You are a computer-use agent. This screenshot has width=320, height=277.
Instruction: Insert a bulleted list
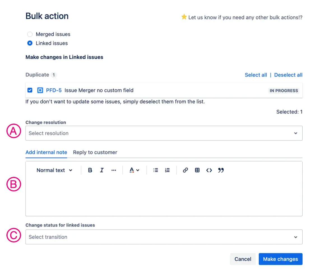click(x=156, y=170)
